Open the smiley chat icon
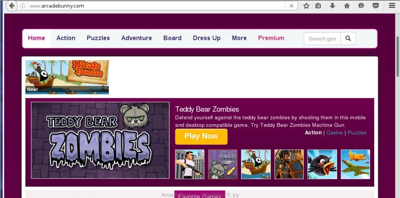 point(361,5)
